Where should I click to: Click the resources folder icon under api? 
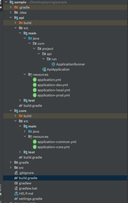[x=30, y=74]
